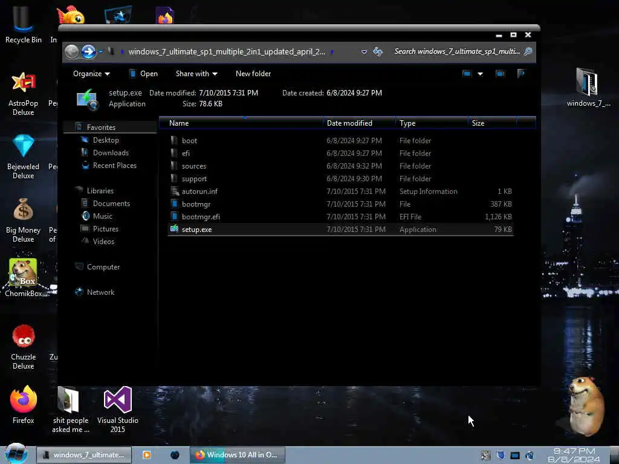Image resolution: width=619 pixels, height=464 pixels.
Task: Refresh the folder view
Action: click(378, 52)
